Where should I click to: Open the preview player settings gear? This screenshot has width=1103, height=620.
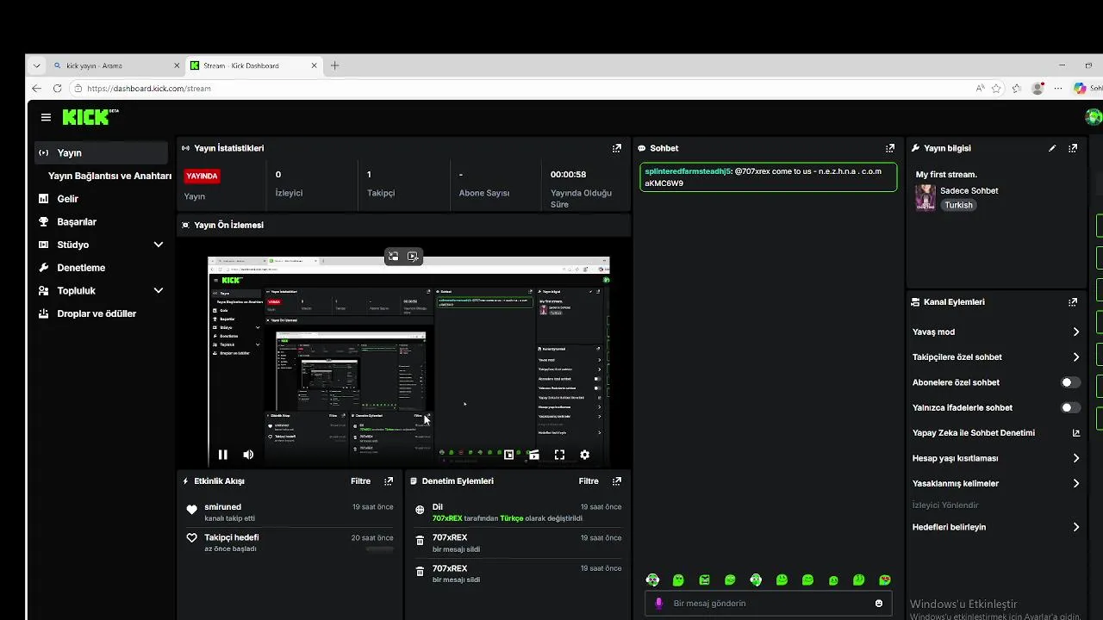[585, 455]
